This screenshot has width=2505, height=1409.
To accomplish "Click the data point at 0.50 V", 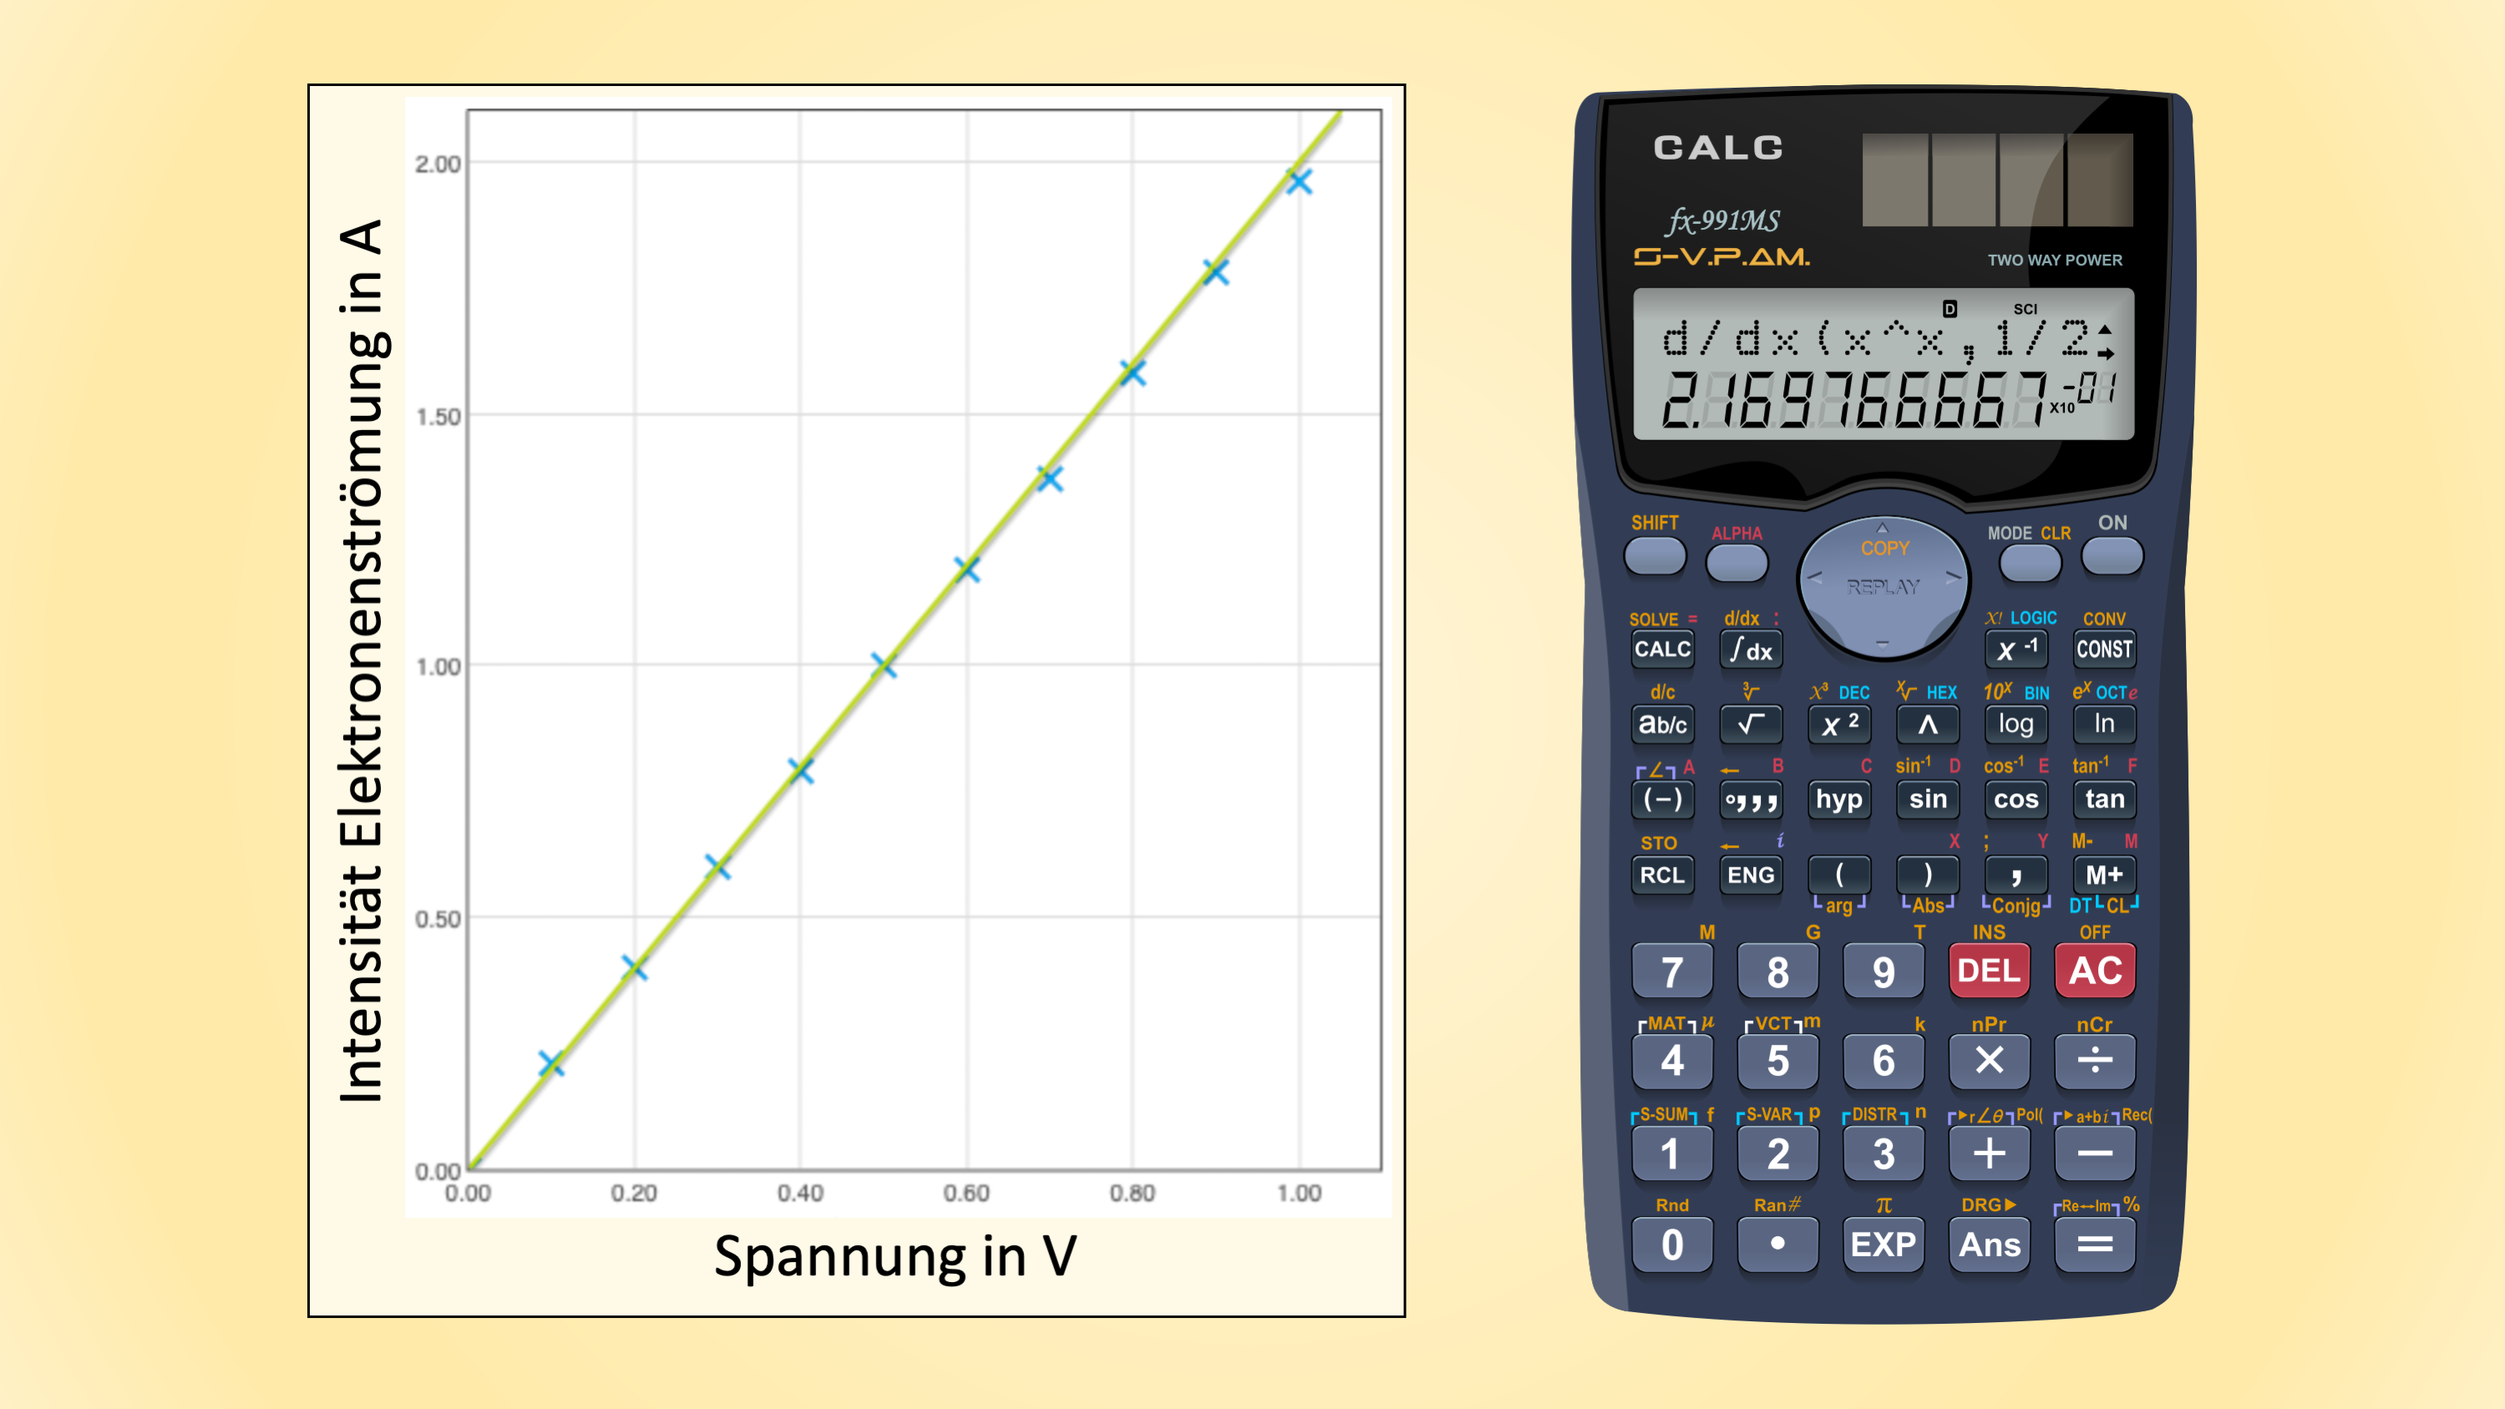I will click(x=883, y=665).
